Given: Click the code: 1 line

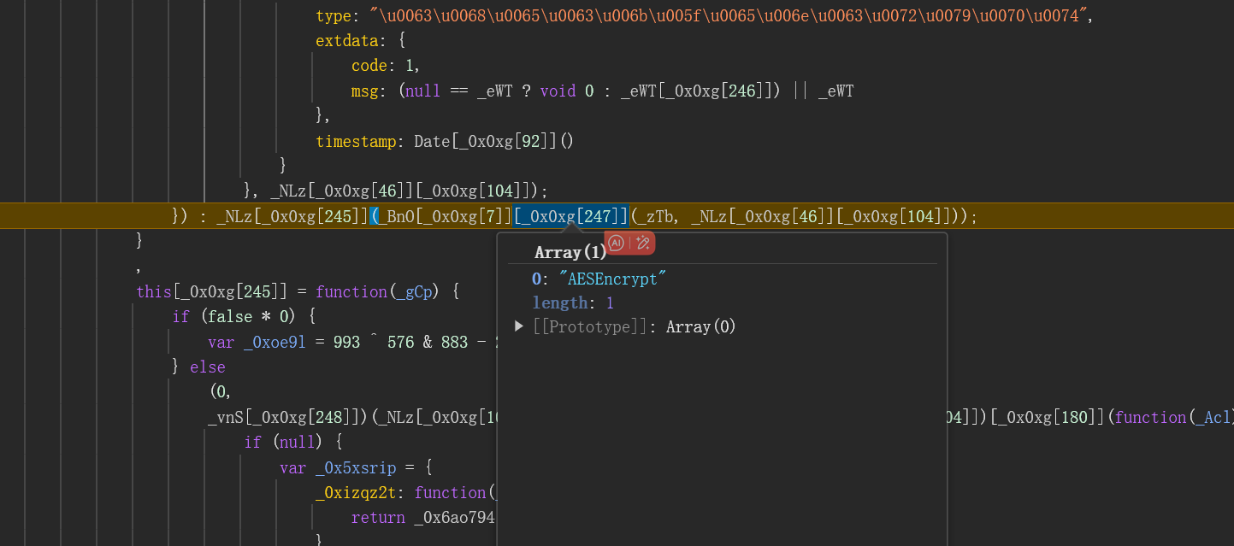Looking at the screenshot, I should click(386, 66).
